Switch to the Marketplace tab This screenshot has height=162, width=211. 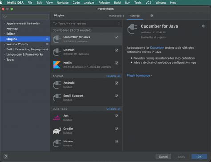116,16
